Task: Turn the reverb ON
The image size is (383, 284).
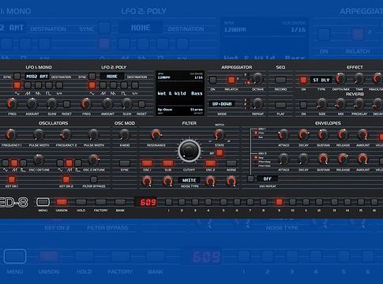Action: tap(303, 105)
